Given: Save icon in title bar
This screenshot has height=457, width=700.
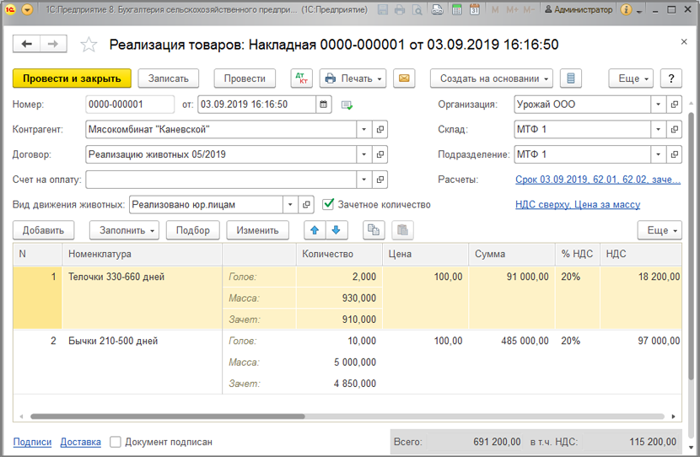Looking at the screenshot, I should pyautogui.click(x=383, y=9).
